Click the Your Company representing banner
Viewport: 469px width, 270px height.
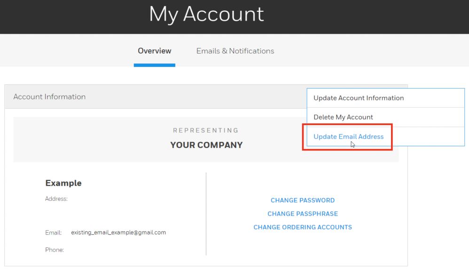point(206,145)
